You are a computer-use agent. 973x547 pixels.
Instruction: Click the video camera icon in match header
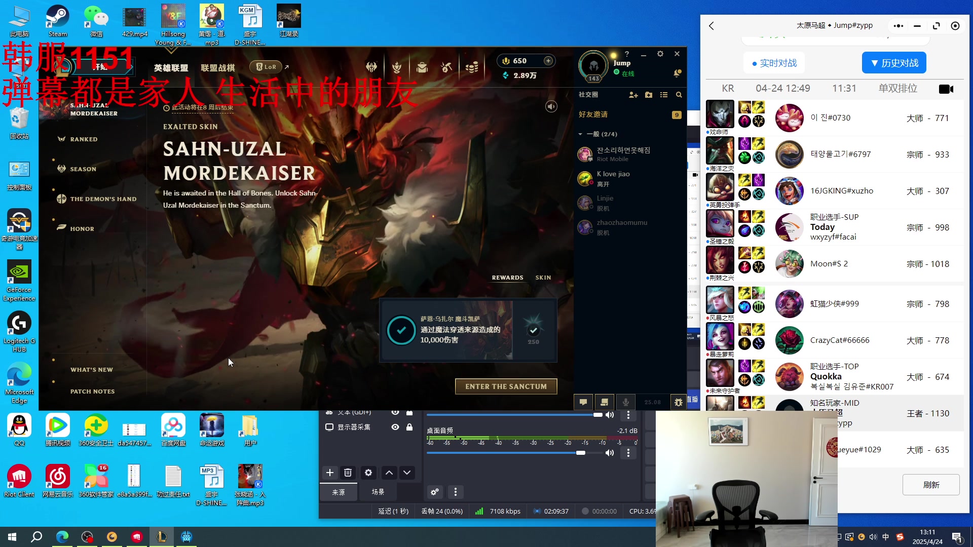pyautogui.click(x=946, y=89)
